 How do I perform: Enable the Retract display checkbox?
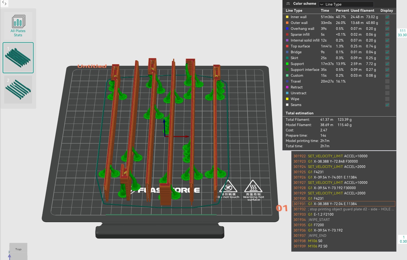pyautogui.click(x=387, y=87)
